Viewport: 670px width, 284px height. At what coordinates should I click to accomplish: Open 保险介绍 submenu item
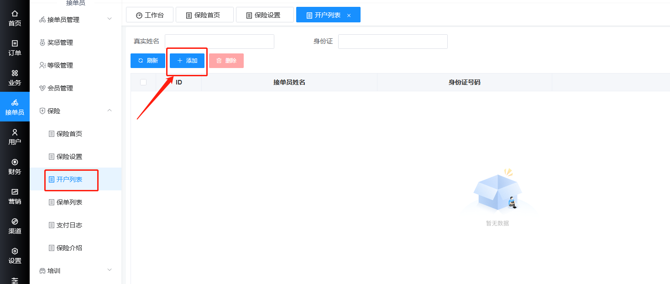pyautogui.click(x=76, y=248)
